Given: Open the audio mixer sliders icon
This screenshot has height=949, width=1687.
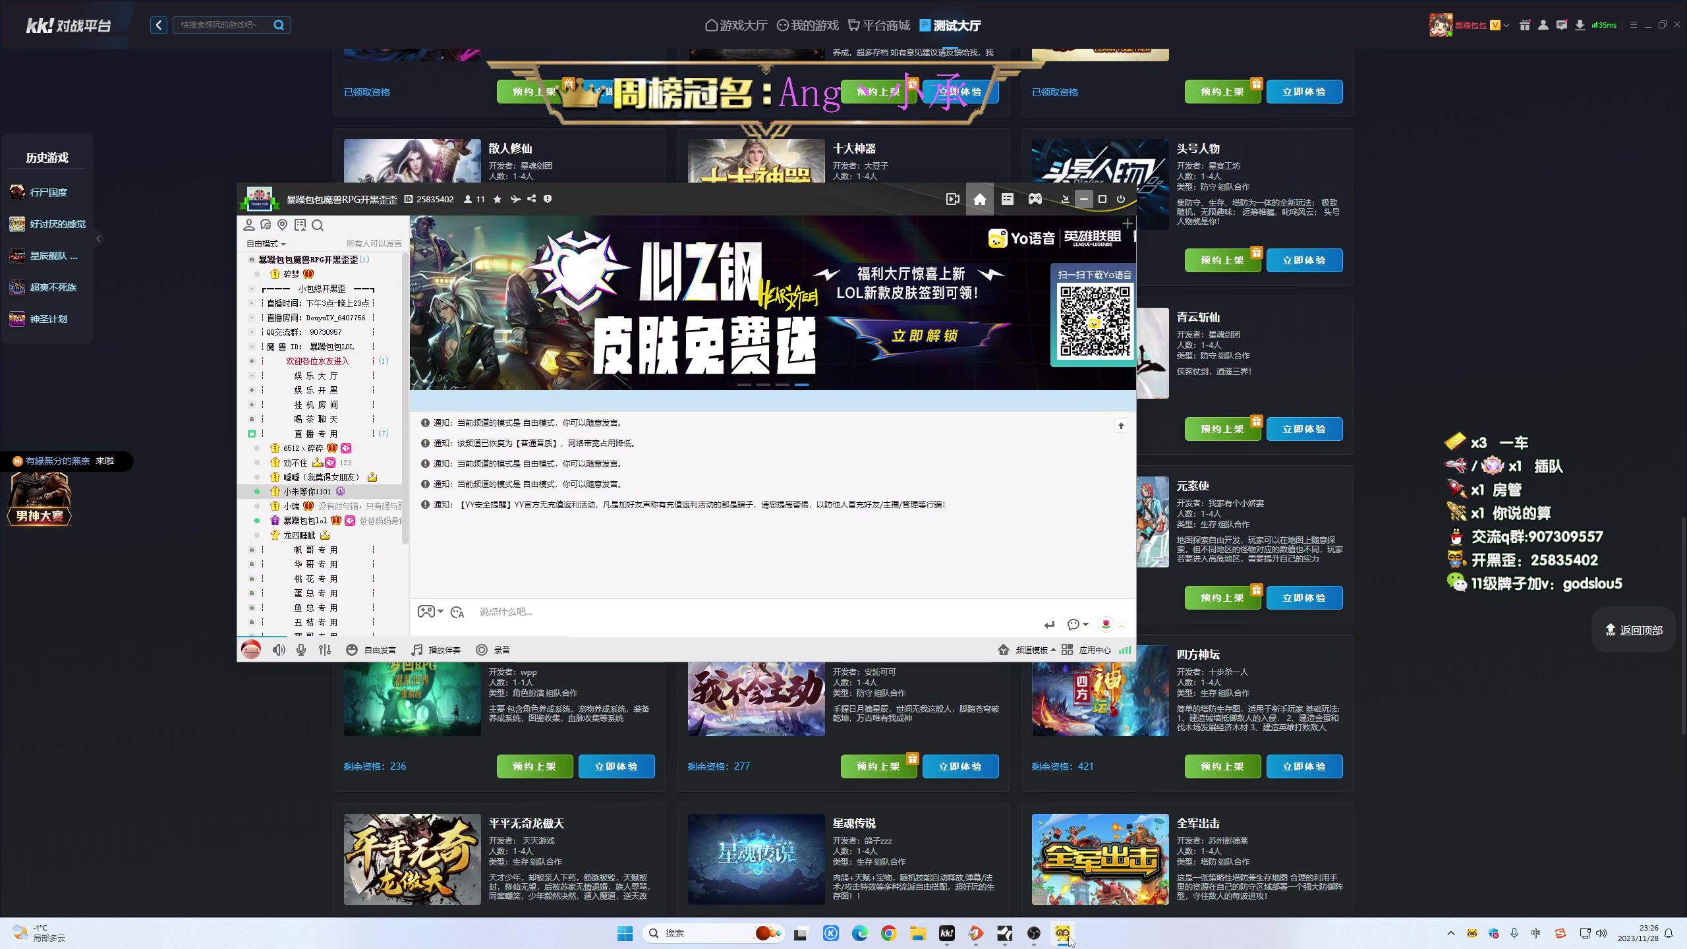Looking at the screenshot, I should pos(325,650).
